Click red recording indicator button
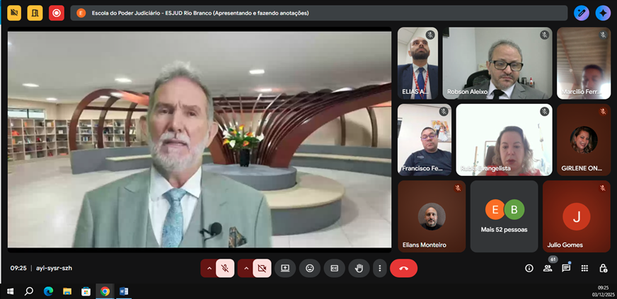The image size is (617, 299). [57, 13]
